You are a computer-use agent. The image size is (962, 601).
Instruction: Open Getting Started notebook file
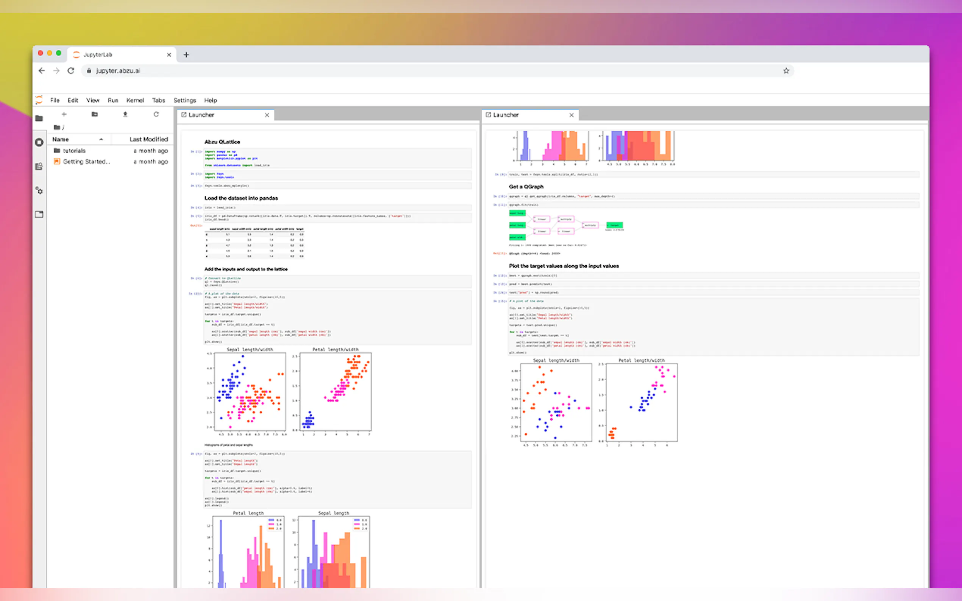(86, 161)
